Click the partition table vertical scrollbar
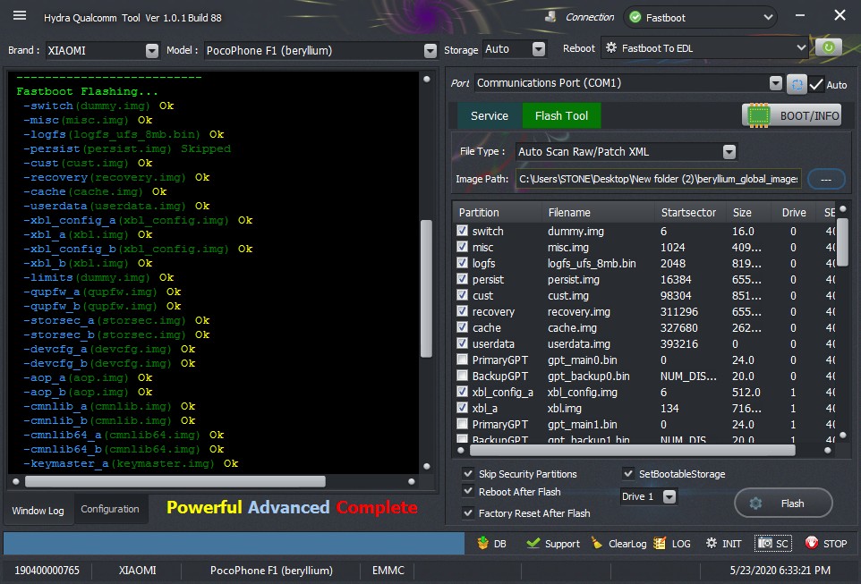Screen dimensions: 861x584 pos(842,241)
